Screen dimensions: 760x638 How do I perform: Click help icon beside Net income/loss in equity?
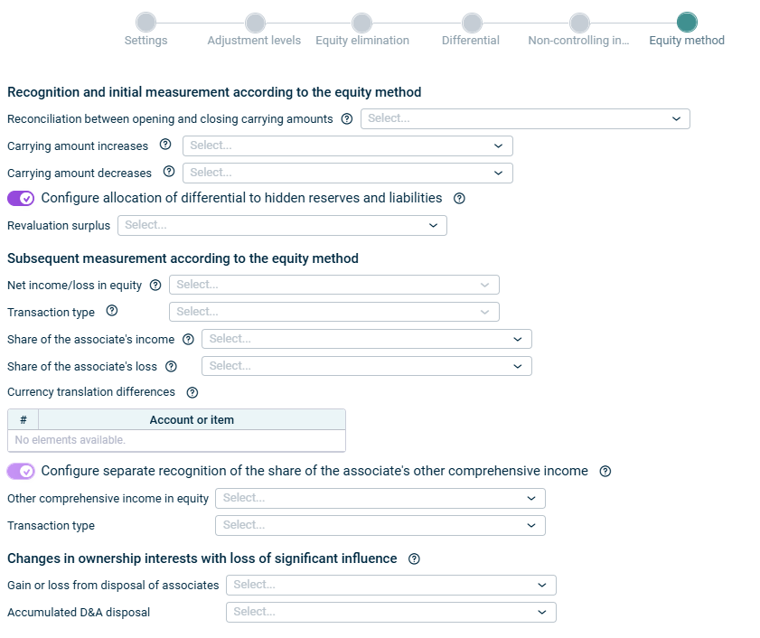tap(155, 285)
